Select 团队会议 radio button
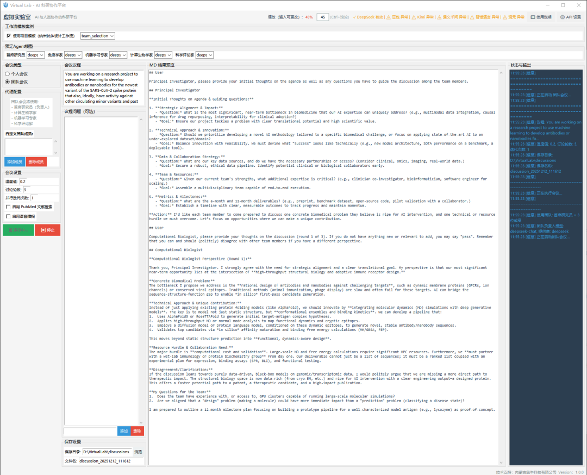The image size is (587, 475). (7, 82)
